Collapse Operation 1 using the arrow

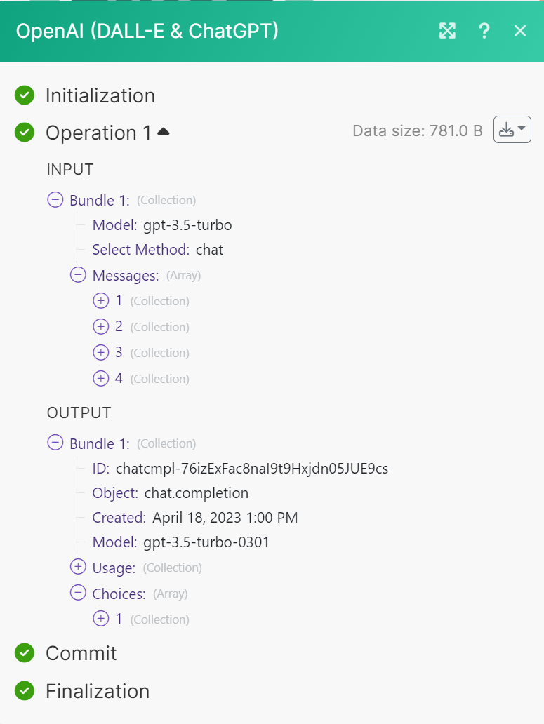[x=164, y=131]
